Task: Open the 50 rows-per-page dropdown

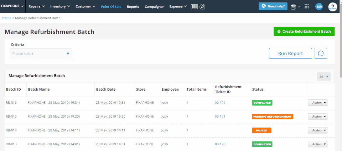Action: (x=323, y=76)
